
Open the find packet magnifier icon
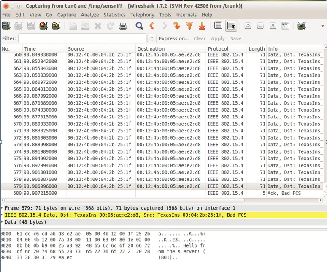pyautogui.click(x=139, y=26)
